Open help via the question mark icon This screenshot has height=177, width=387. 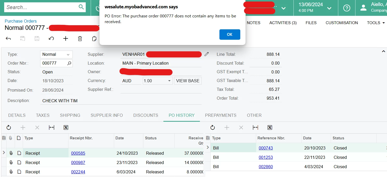pyautogui.click(x=347, y=8)
